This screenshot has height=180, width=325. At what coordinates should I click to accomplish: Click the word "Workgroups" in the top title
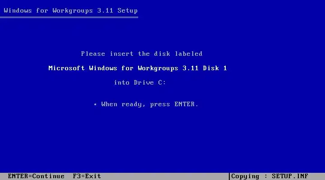tap(73, 10)
